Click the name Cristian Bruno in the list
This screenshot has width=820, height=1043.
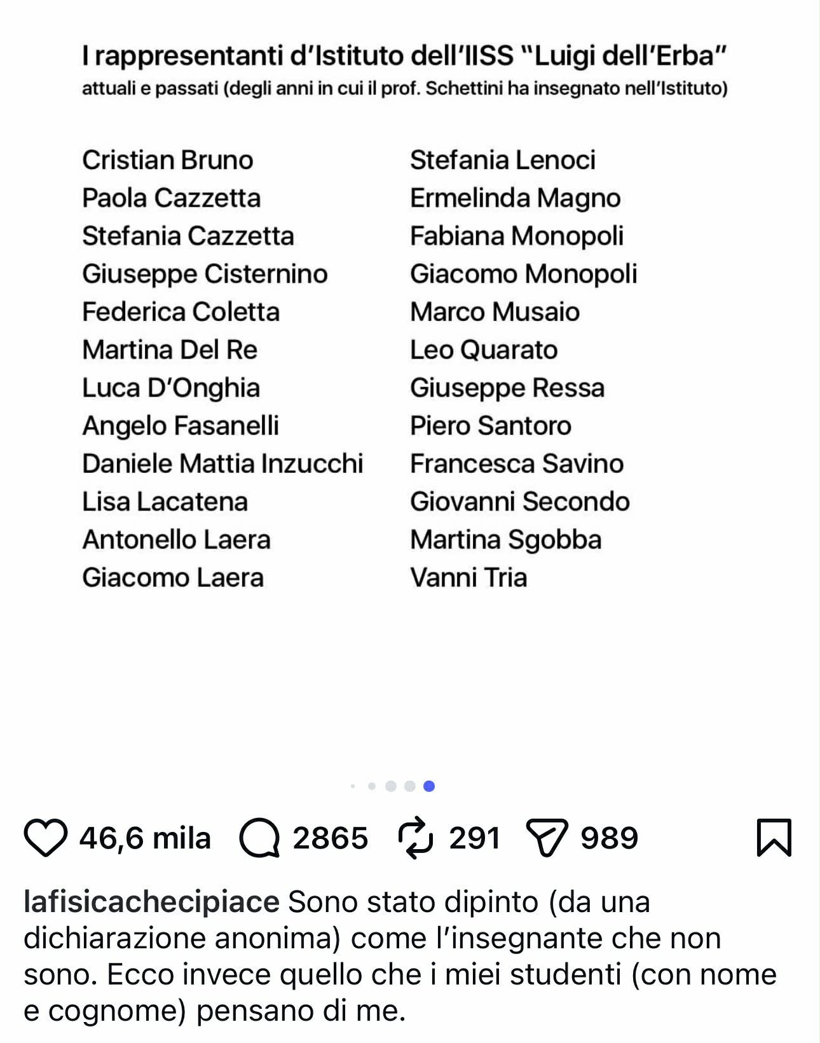click(168, 160)
